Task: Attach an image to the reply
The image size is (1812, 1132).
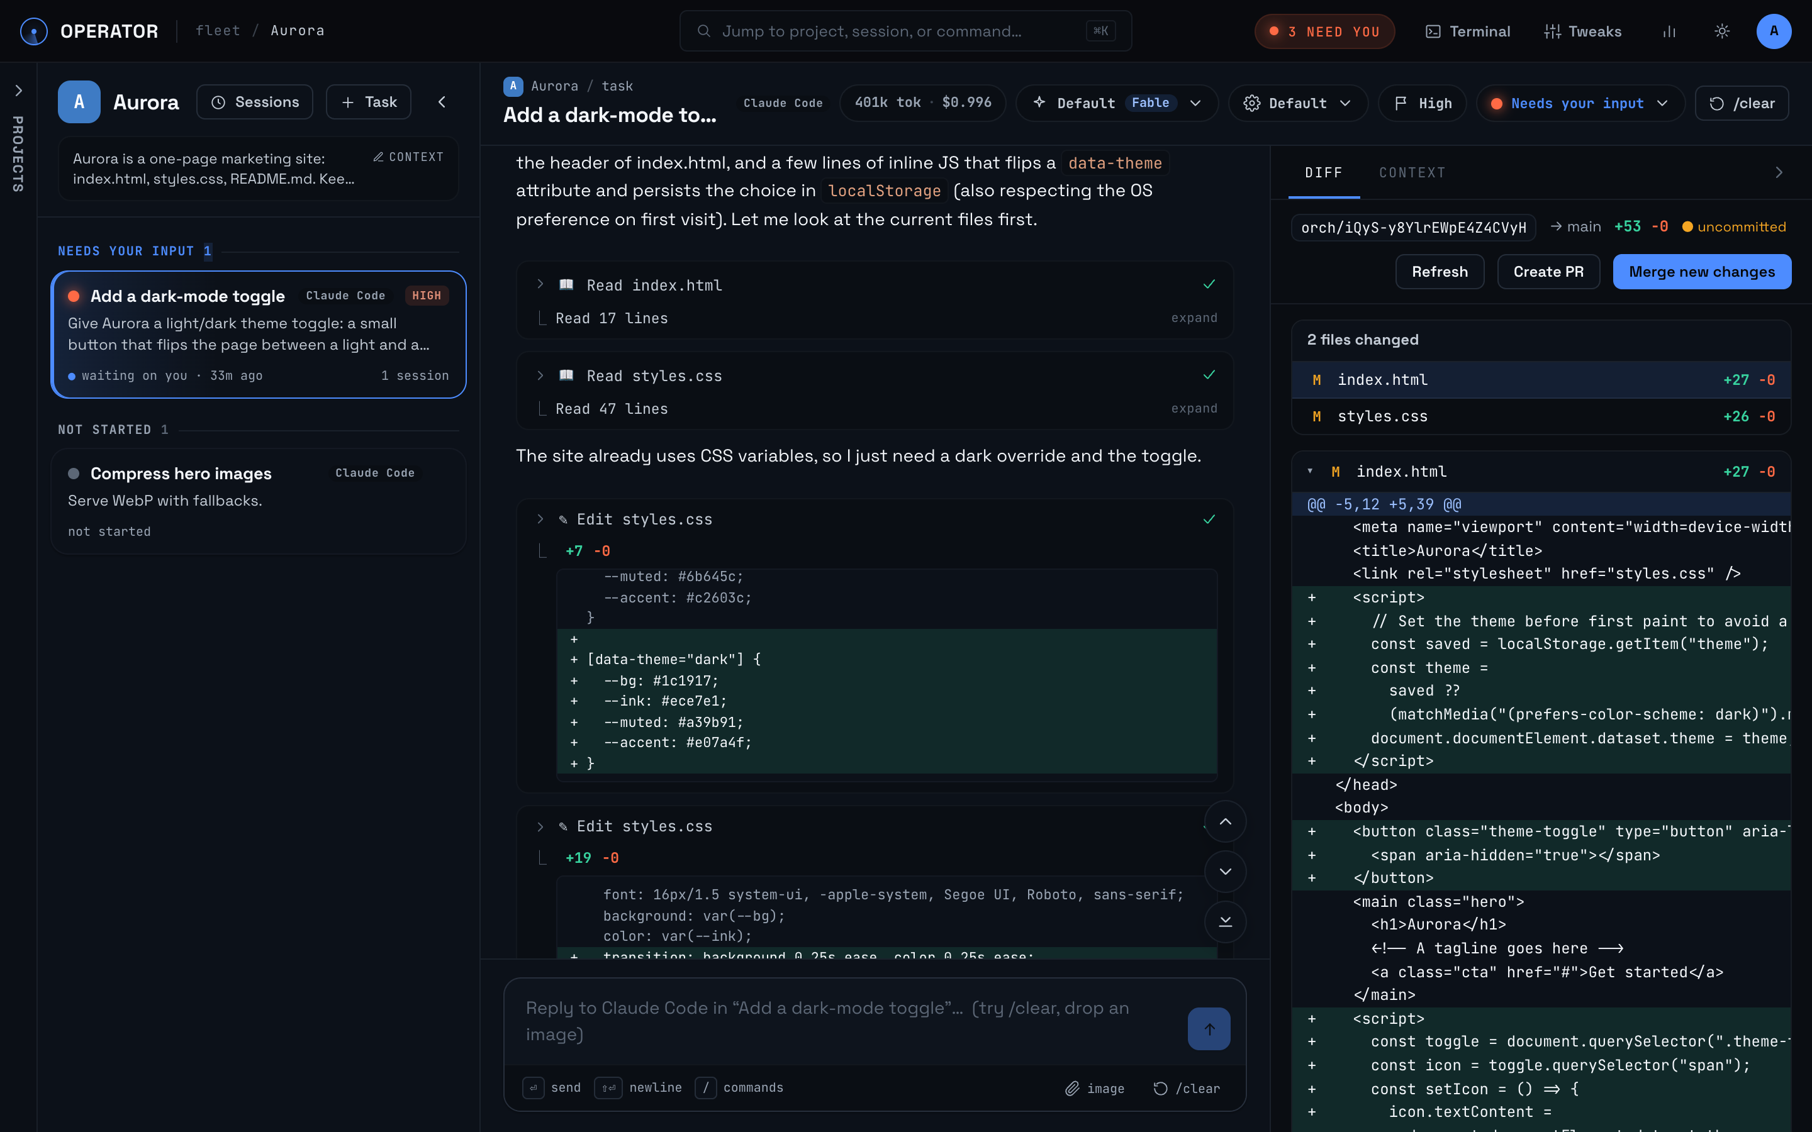Action: [x=1095, y=1088]
